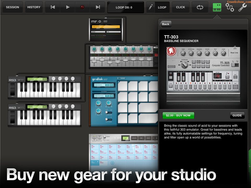
Task: Turn the upper-left blue Gridlok knob
Action: (x=99, y=103)
